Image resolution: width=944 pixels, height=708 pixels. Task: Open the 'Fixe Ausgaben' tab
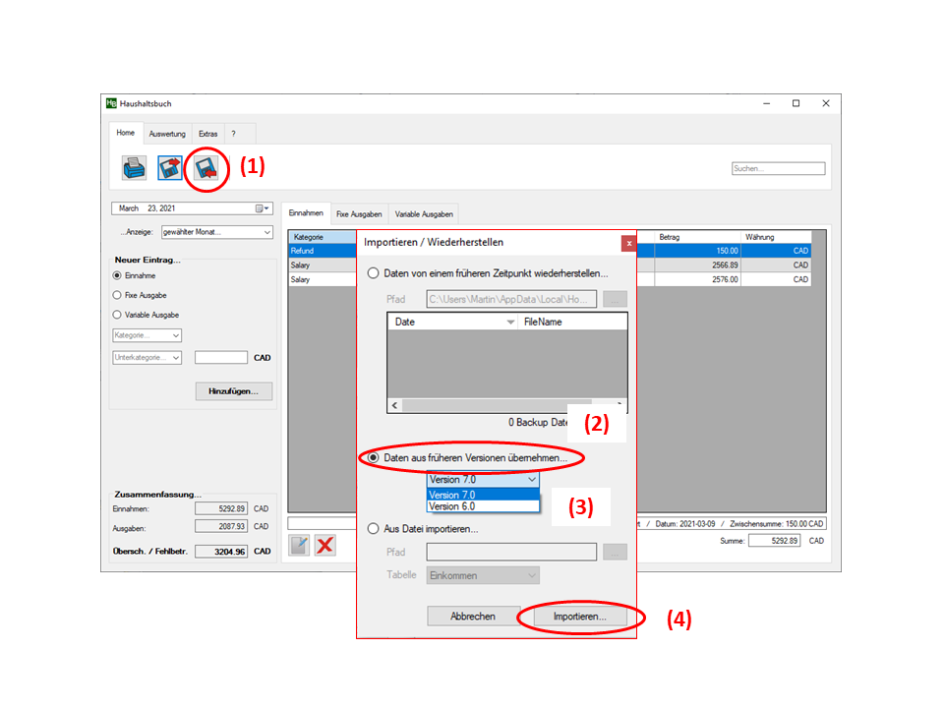pos(359,213)
